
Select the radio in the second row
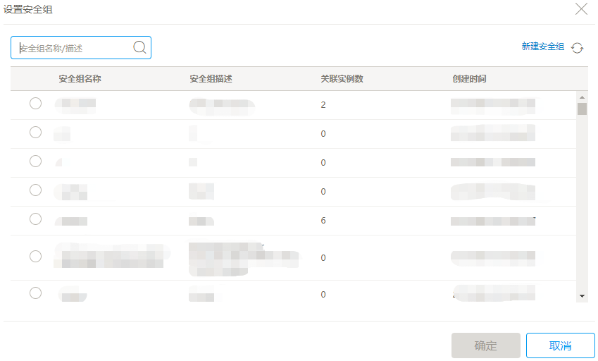coord(36,133)
